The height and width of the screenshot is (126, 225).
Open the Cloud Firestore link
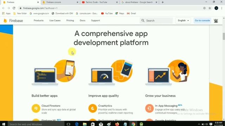51,106
